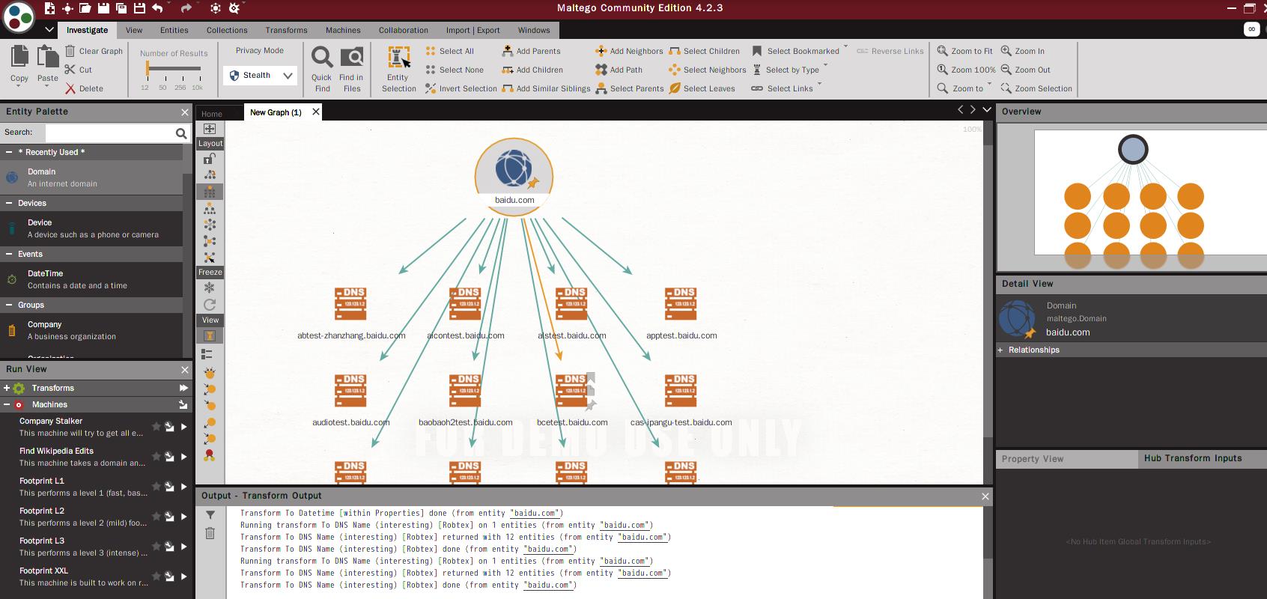The height and width of the screenshot is (599, 1267).
Task: Open Find in Files tool
Action: (x=351, y=69)
